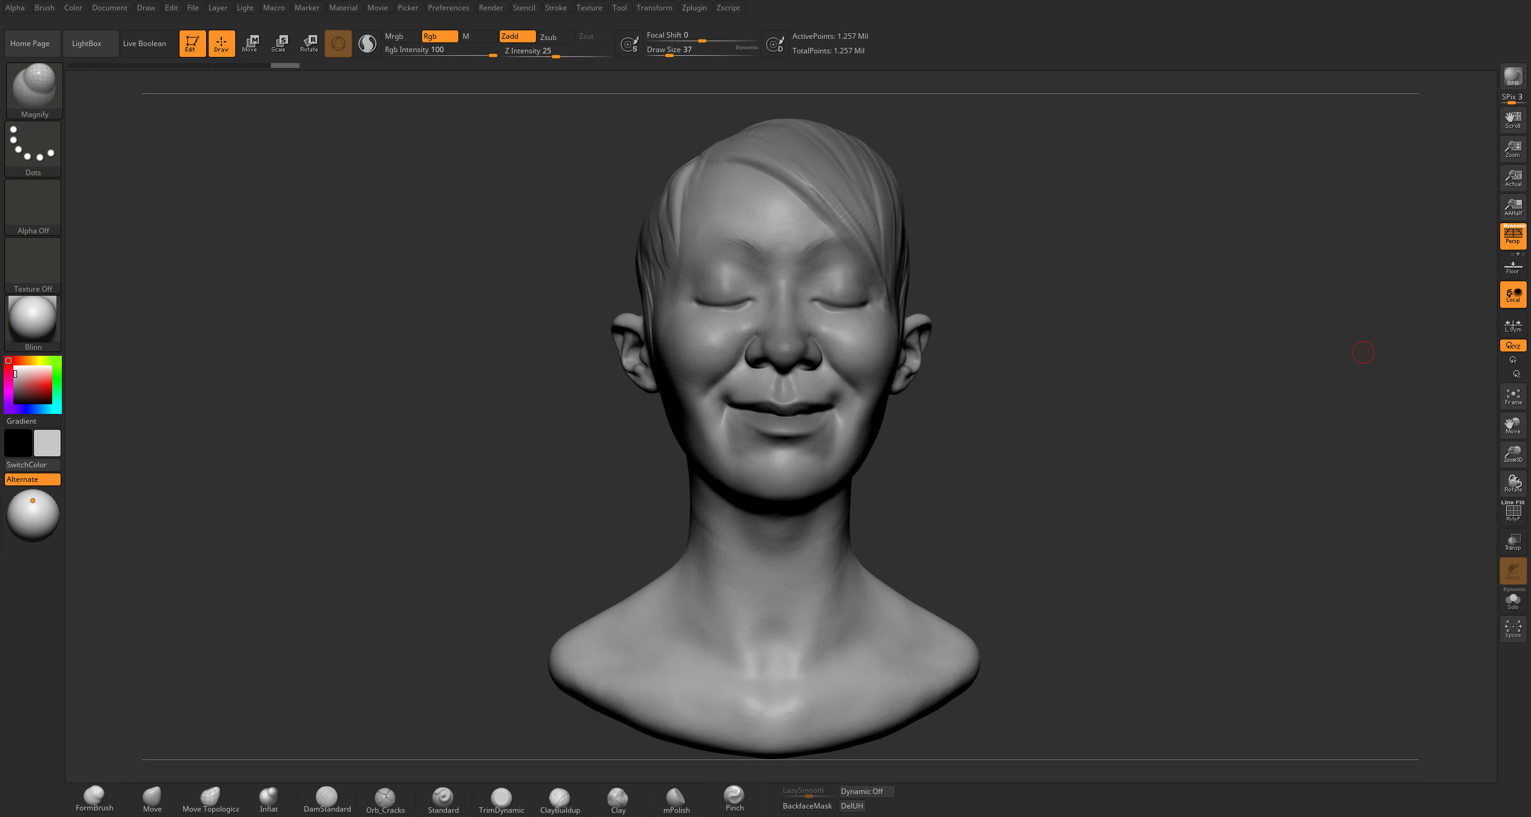Viewport: 1531px width, 817px height.
Task: Toggle the Floor grid
Action: [1513, 266]
